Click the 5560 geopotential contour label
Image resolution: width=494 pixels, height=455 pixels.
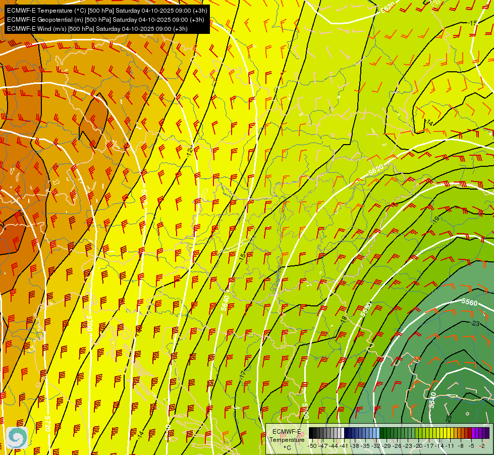469,302
